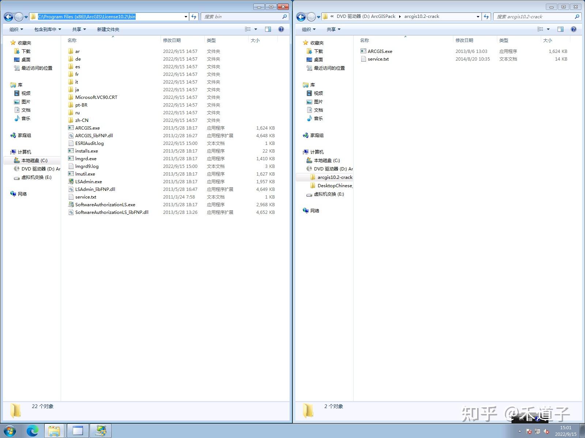585x438 pixels.
Task: Change view icon in right window toolbar
Action: 540,29
